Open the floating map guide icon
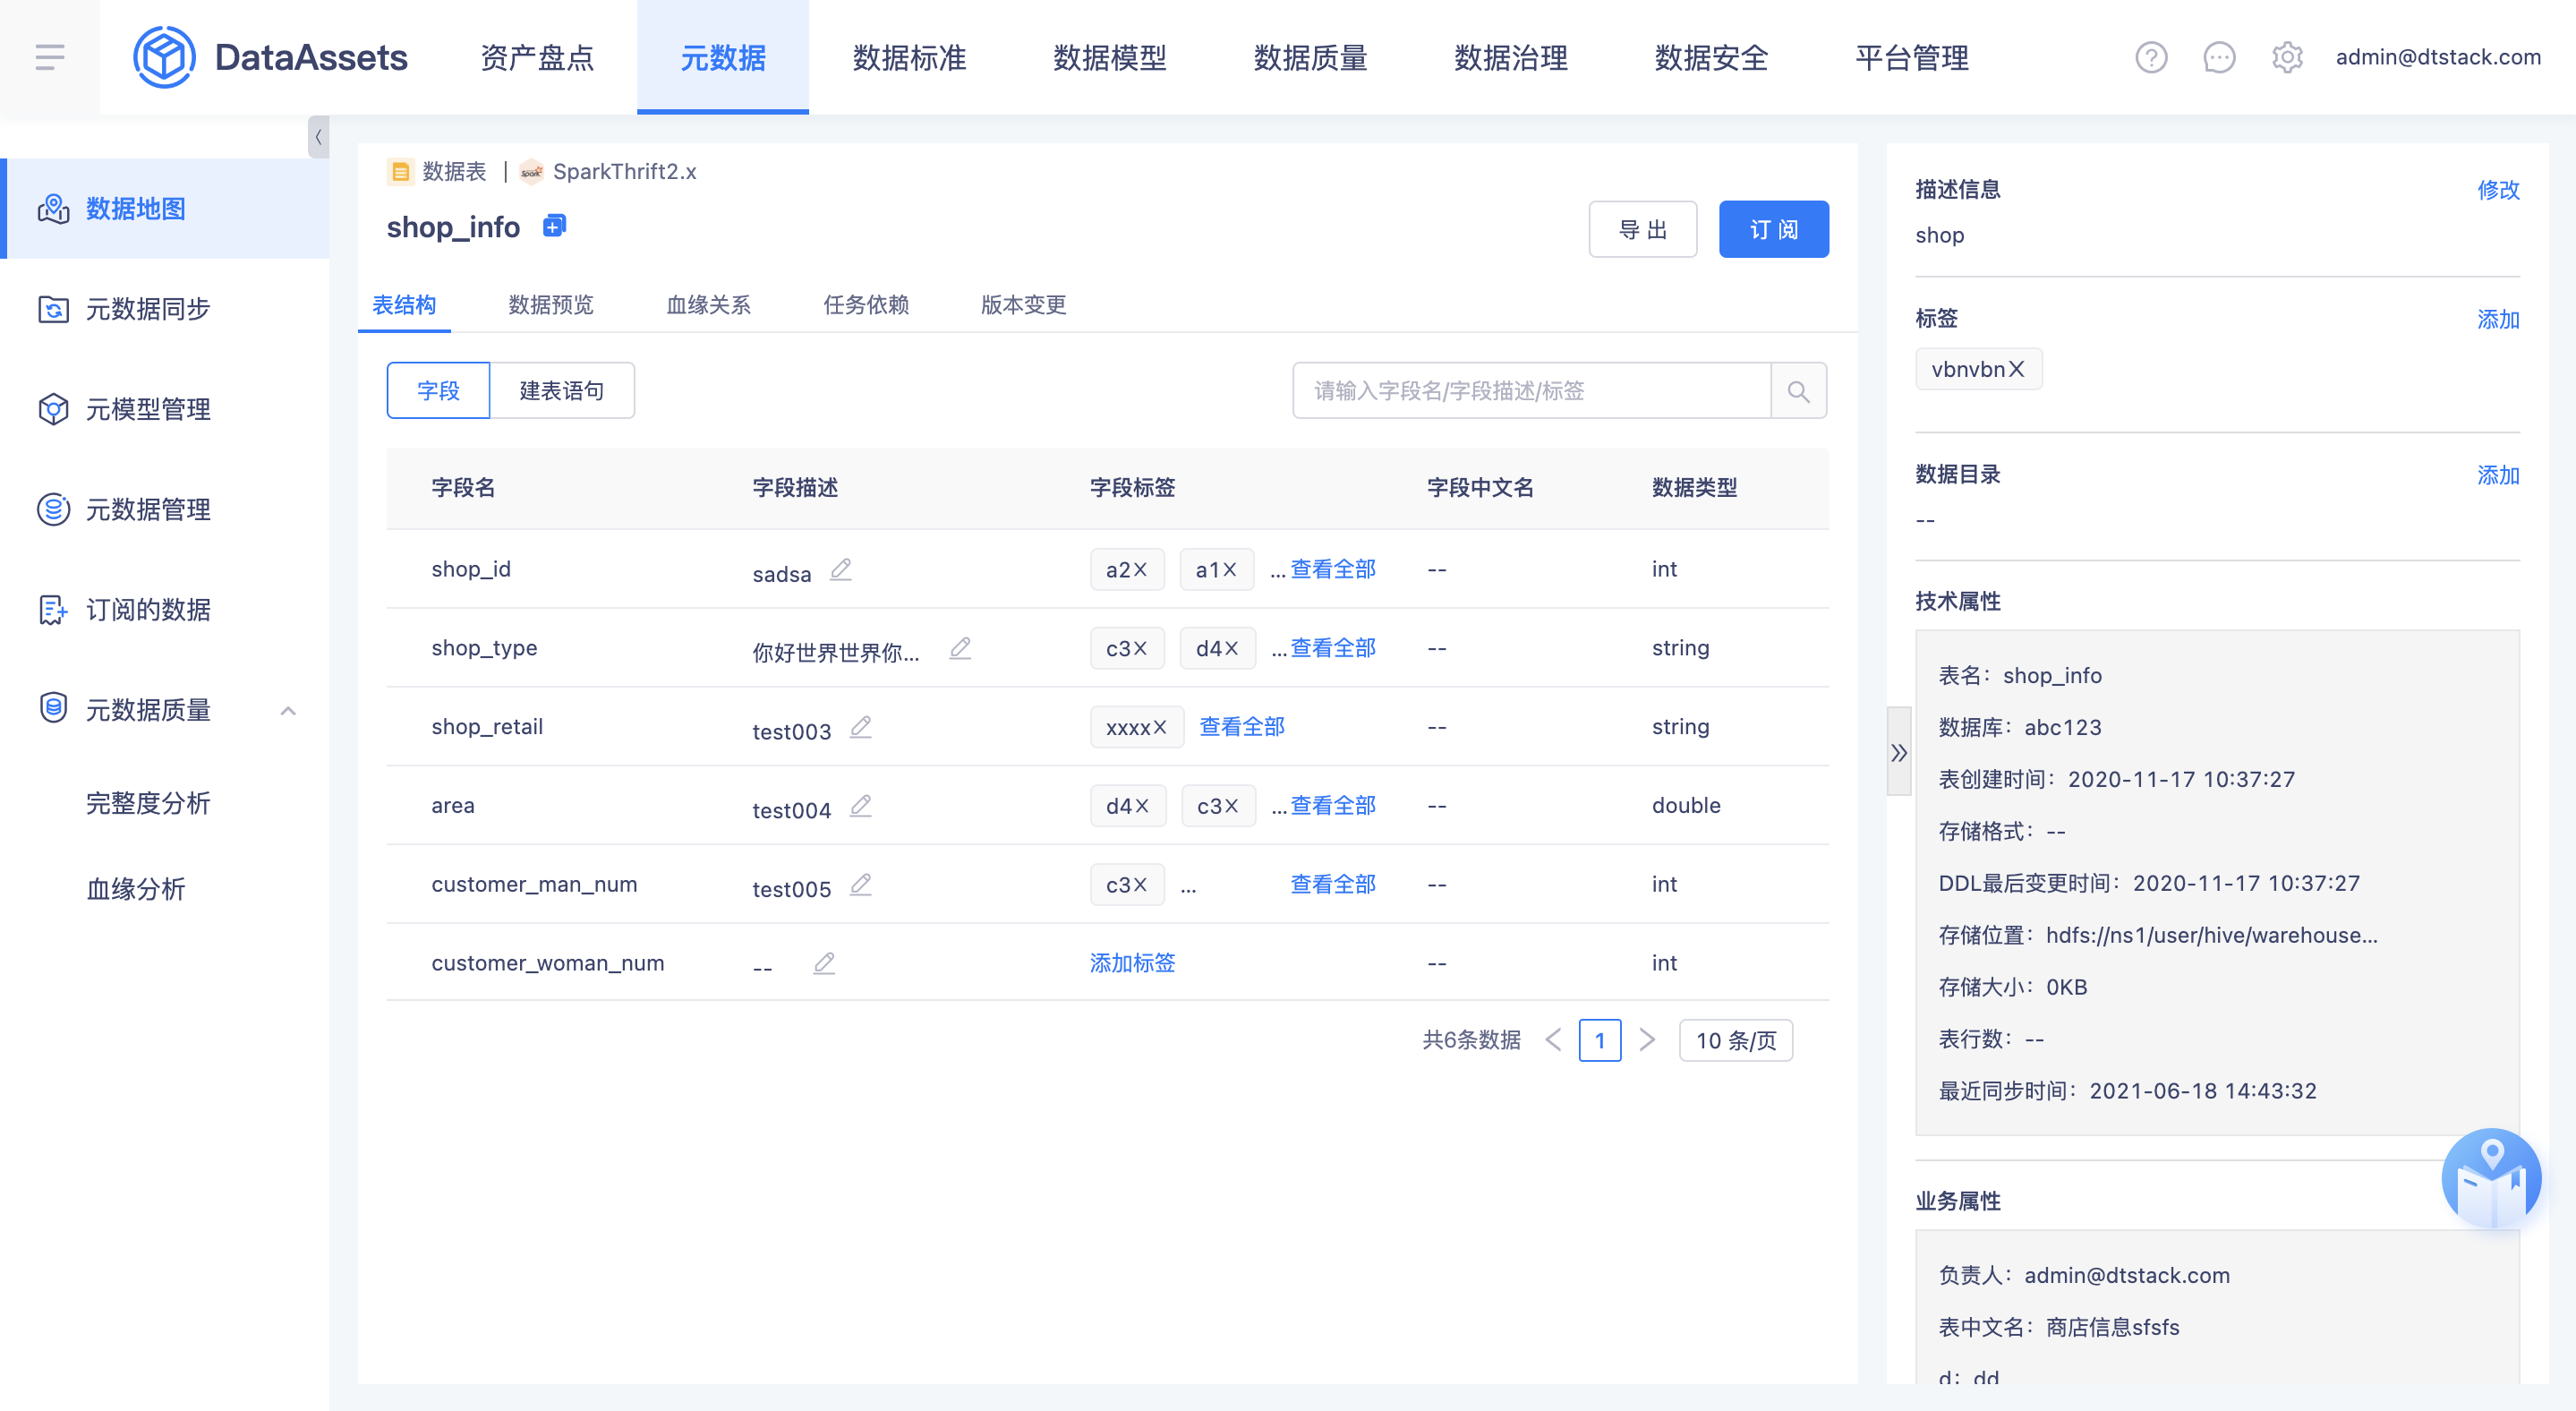2576x1411 pixels. (x=2491, y=1178)
